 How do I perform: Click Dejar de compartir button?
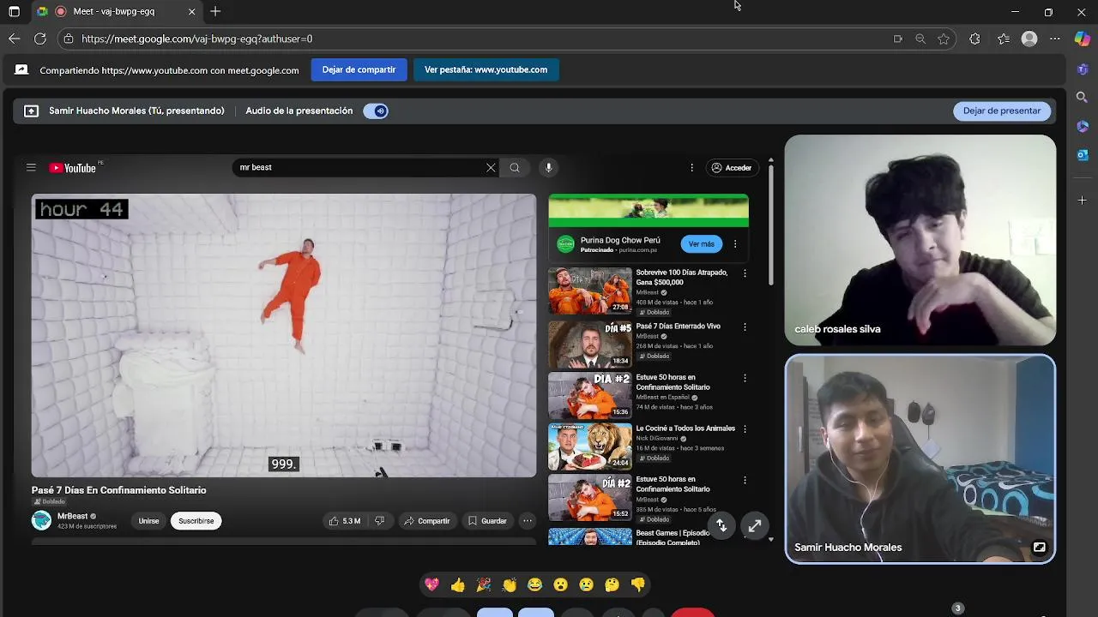pos(359,69)
